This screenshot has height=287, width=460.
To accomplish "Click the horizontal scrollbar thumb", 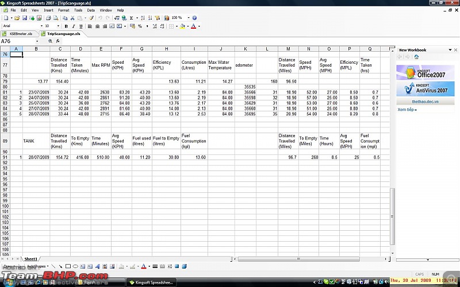I will tap(298, 259).
